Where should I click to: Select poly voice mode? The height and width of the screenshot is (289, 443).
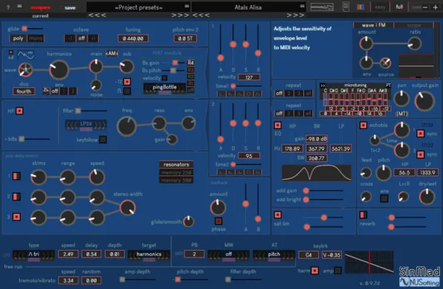coord(18,38)
